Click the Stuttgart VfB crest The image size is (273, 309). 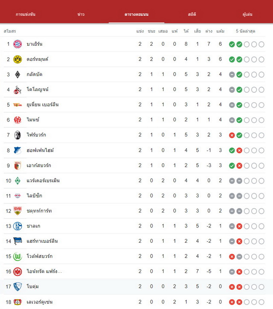17,211
